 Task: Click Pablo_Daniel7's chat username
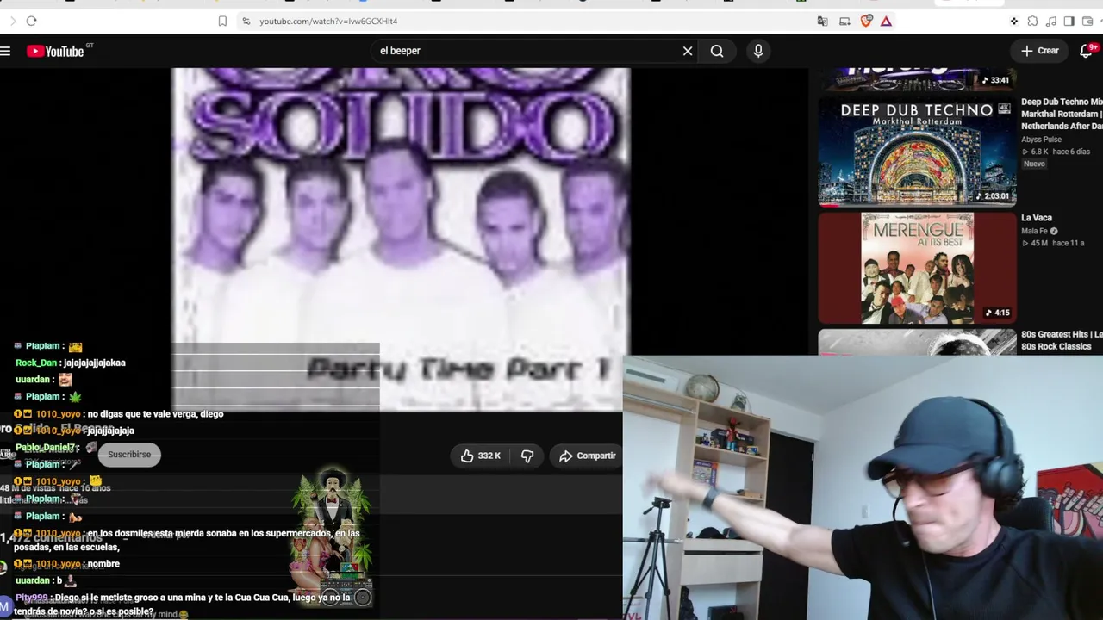coord(47,448)
